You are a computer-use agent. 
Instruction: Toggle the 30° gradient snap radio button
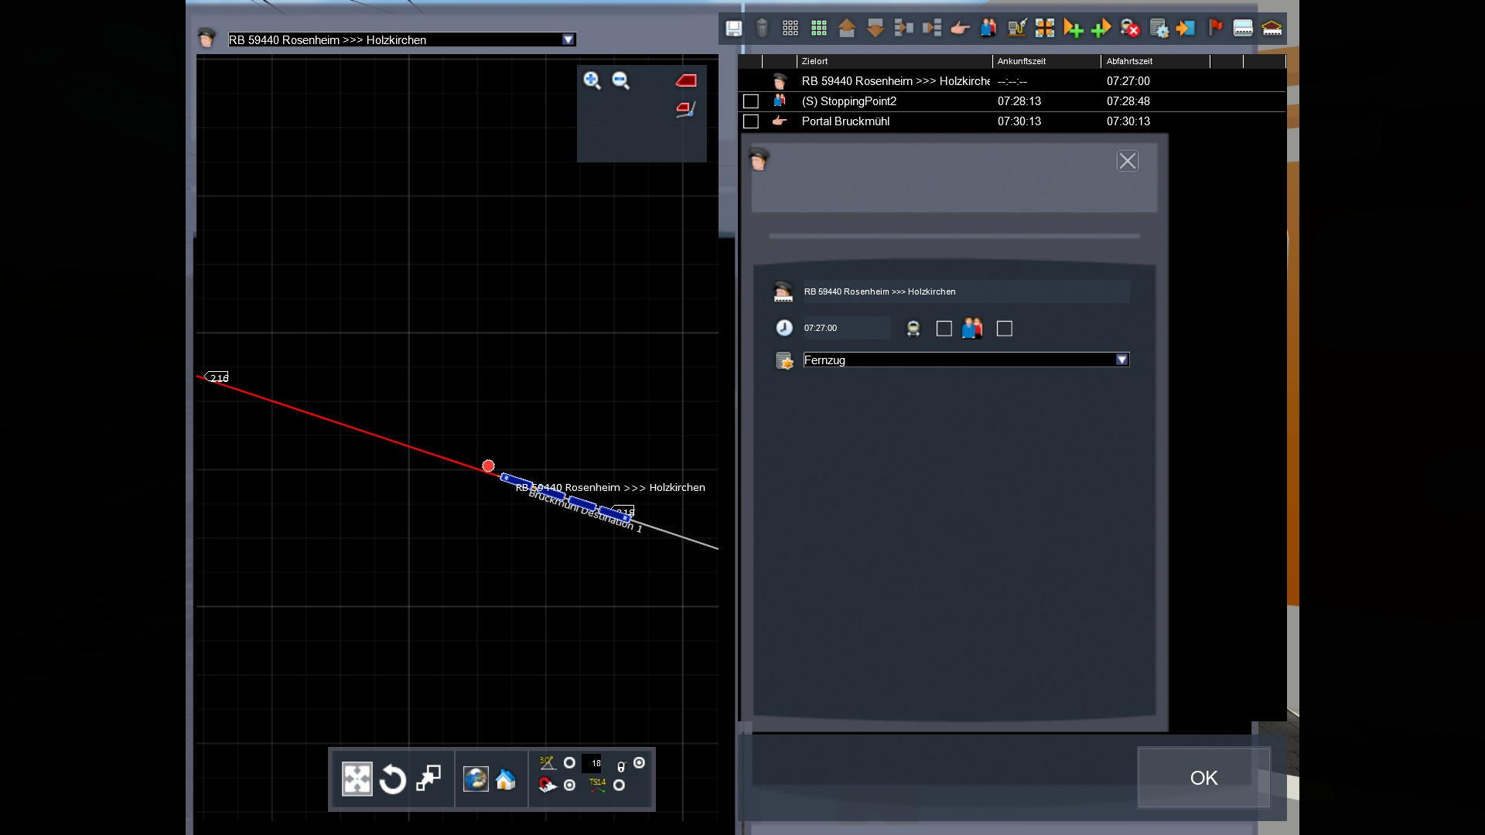click(569, 763)
